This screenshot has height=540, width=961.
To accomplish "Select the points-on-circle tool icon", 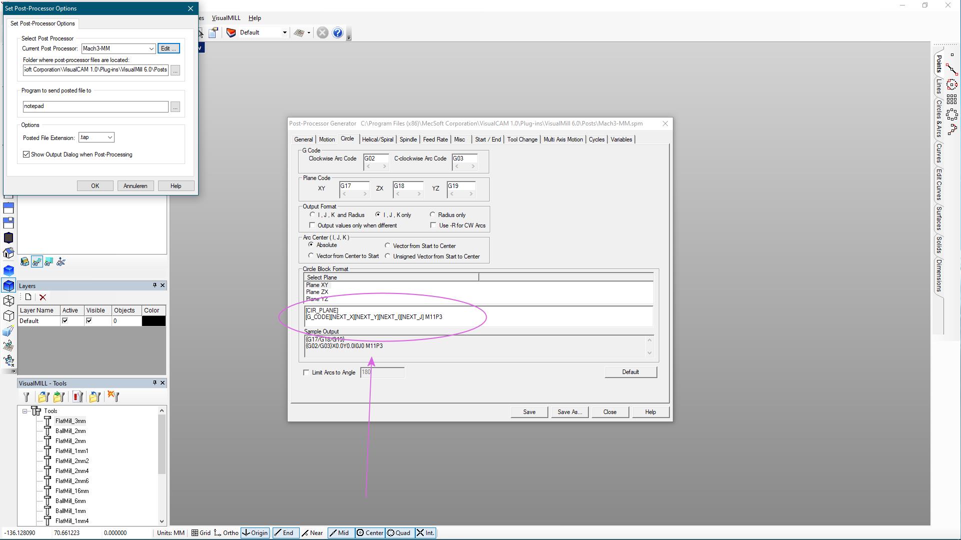I will pyautogui.click(x=951, y=85).
